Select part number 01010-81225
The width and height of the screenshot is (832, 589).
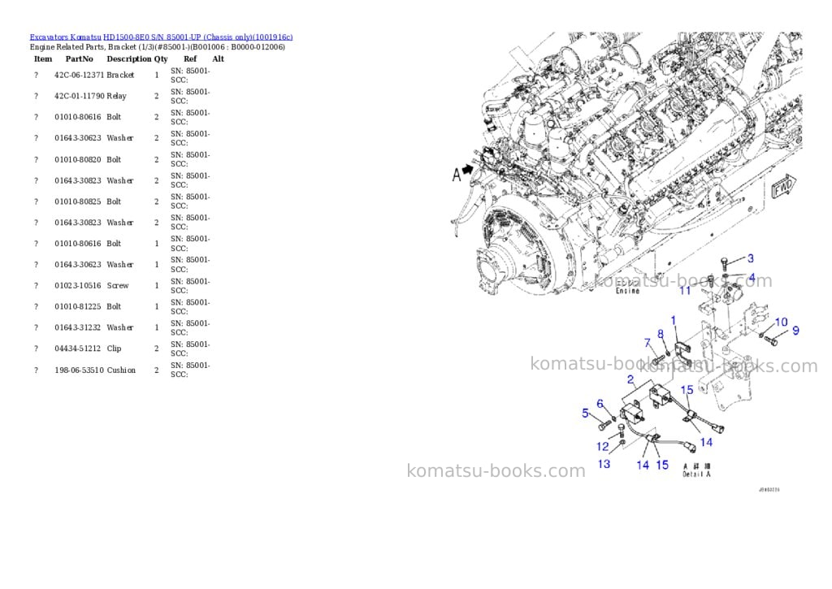pos(77,307)
